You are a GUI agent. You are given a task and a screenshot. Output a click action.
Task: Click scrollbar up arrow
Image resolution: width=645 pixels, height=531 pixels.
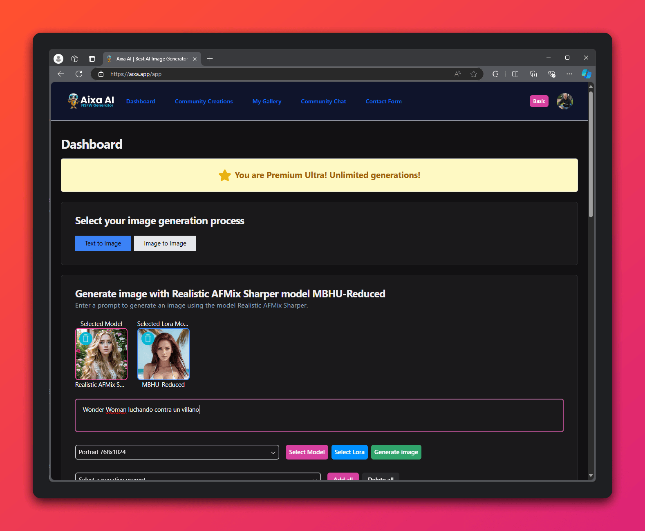point(591,87)
